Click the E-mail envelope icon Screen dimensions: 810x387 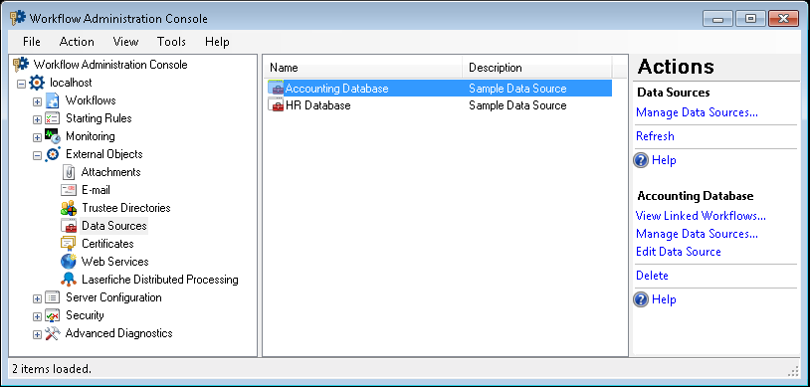tap(69, 190)
